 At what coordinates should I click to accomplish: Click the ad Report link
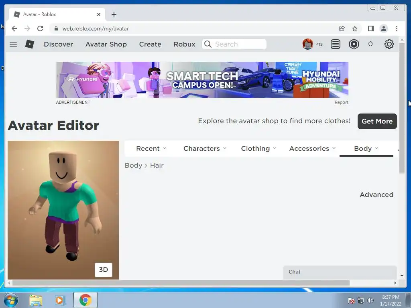pyautogui.click(x=341, y=102)
